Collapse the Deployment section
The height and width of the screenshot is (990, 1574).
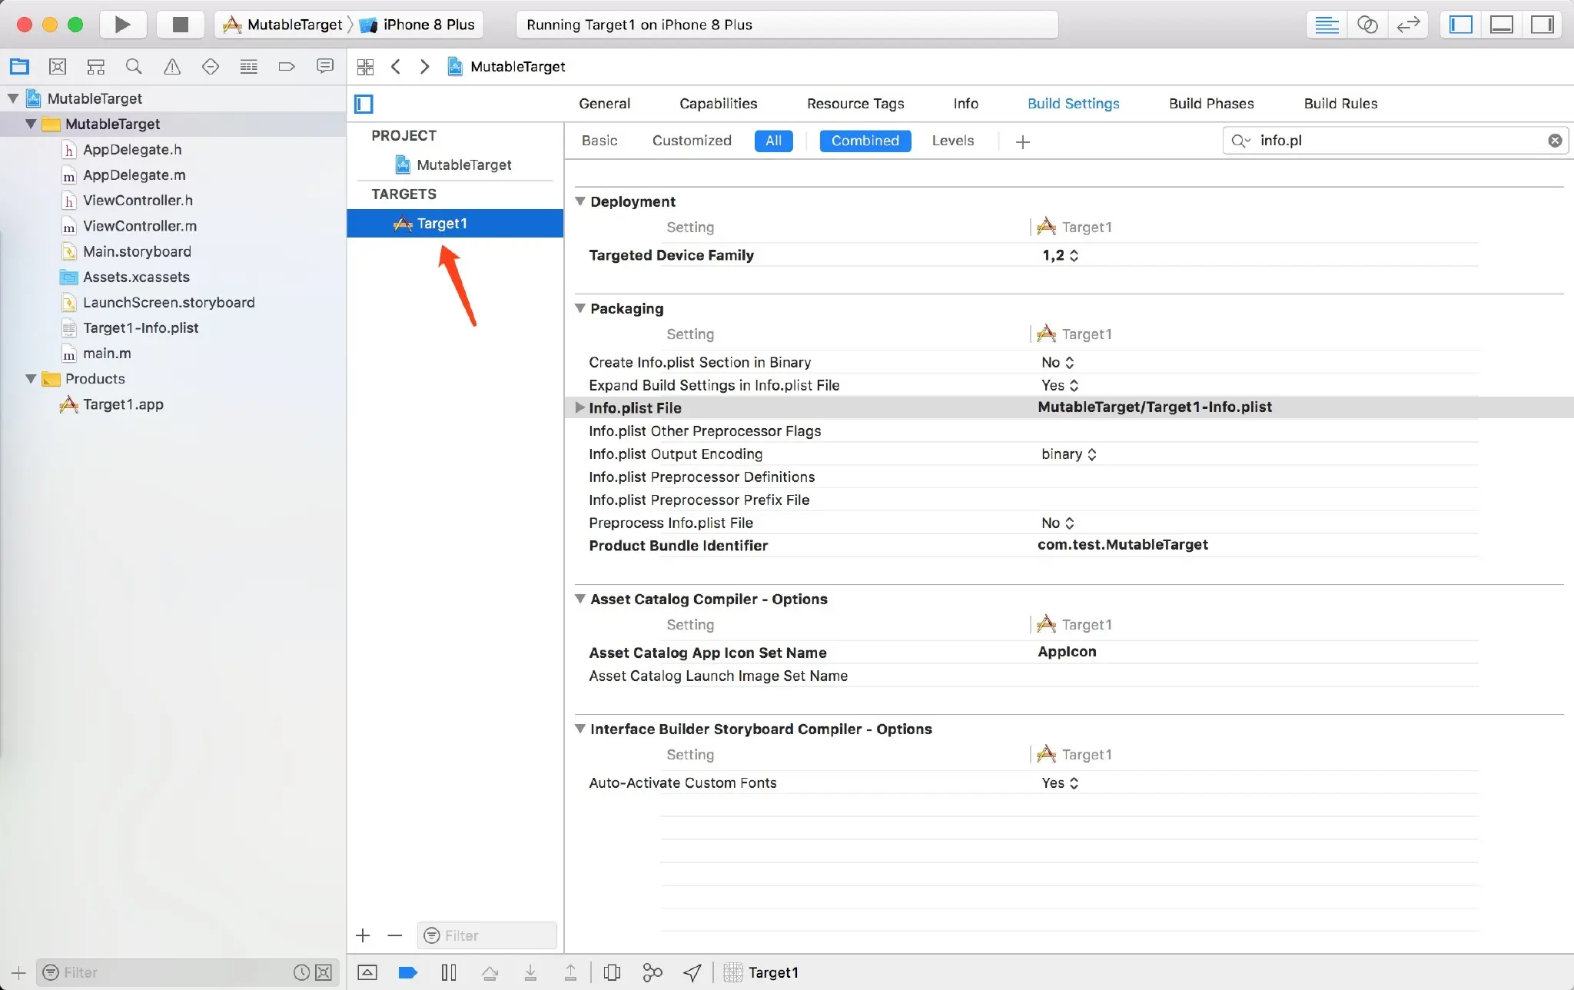(580, 201)
